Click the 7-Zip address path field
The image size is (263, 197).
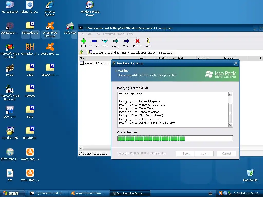pyautogui.click(x=174, y=52)
